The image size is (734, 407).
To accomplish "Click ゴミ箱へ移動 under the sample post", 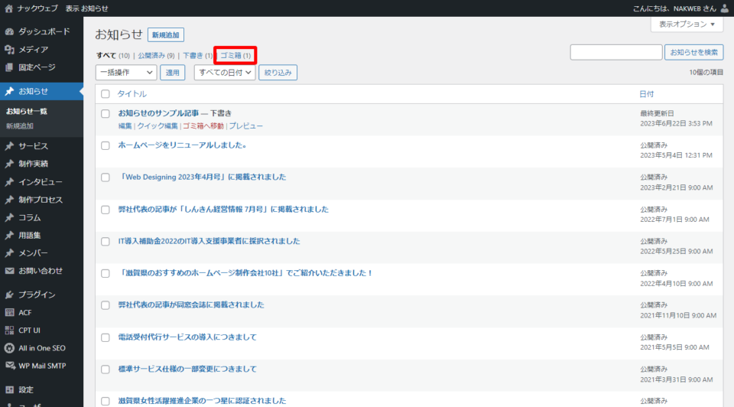I will tap(203, 126).
